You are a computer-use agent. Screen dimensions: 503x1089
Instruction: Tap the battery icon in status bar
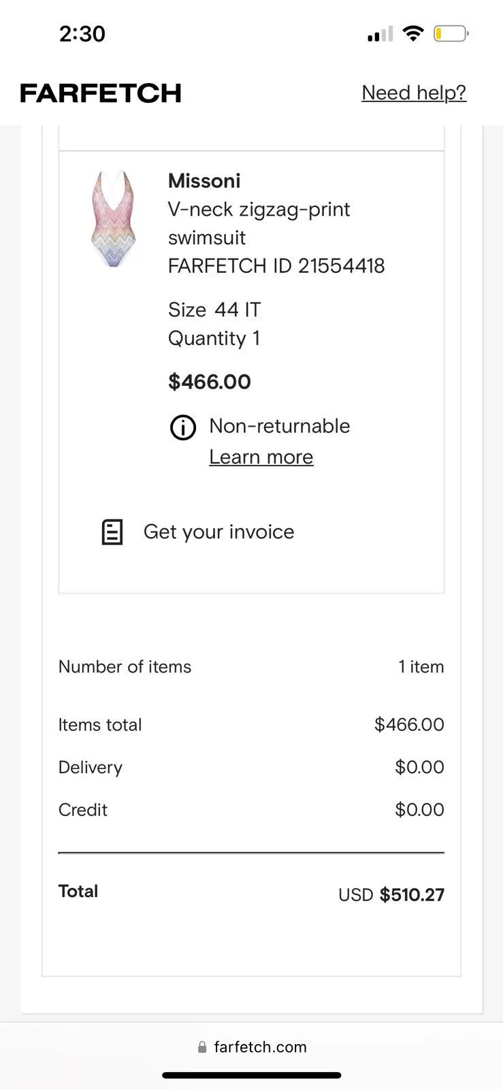tap(451, 33)
